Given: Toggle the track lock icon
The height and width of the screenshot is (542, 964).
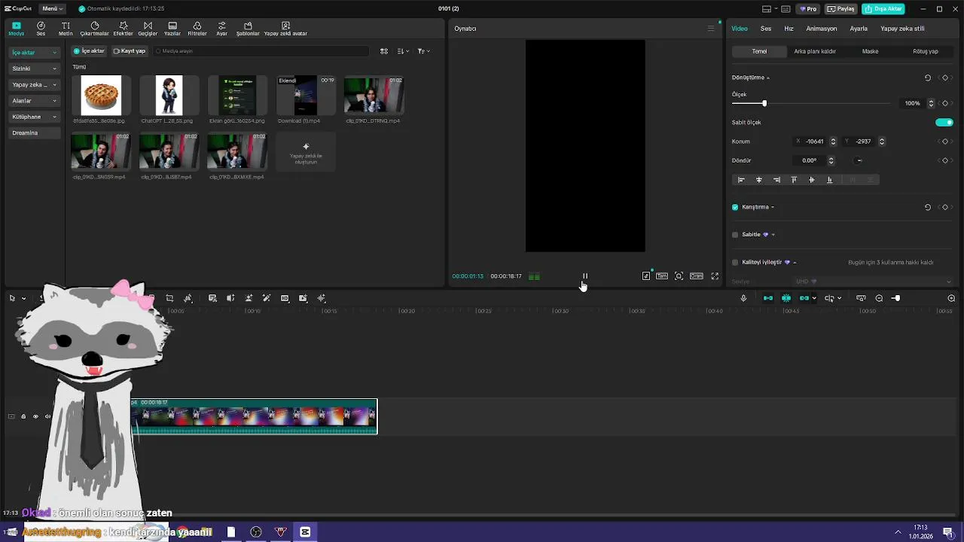Looking at the screenshot, I should [x=23, y=416].
